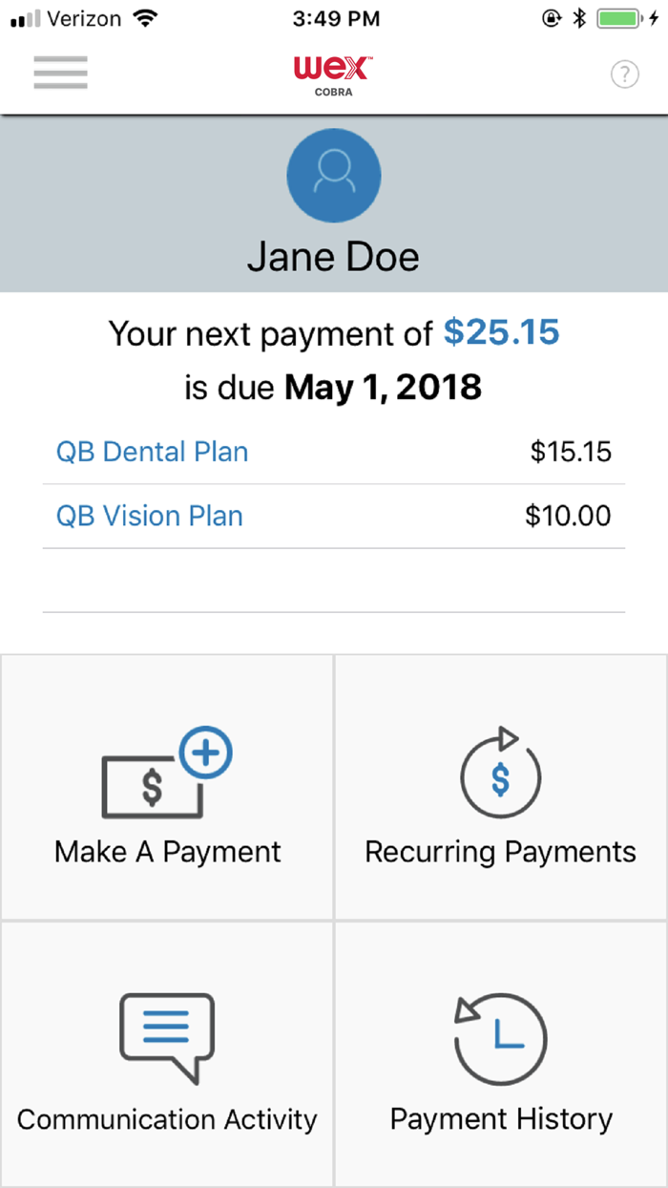Viewport: 668px width, 1188px height.
Task: Tap the plus badge on the payment icon
Action: pos(208,753)
